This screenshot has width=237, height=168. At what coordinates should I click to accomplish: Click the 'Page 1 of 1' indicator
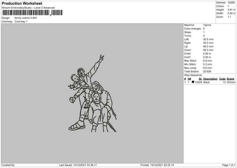click(229, 165)
